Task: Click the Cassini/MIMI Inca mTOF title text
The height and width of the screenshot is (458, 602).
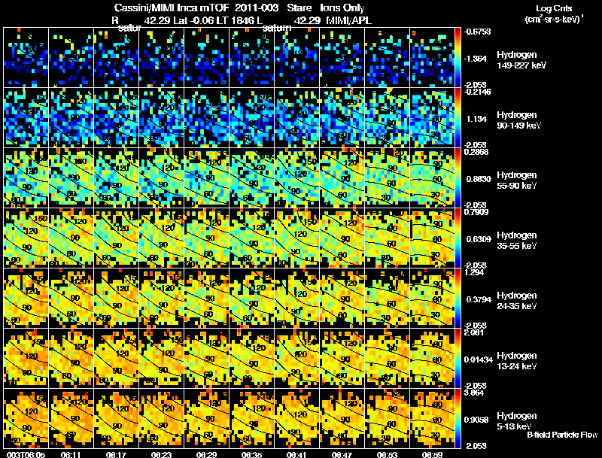Action: [172, 8]
